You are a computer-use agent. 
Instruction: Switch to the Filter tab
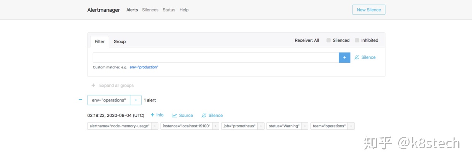coord(100,41)
